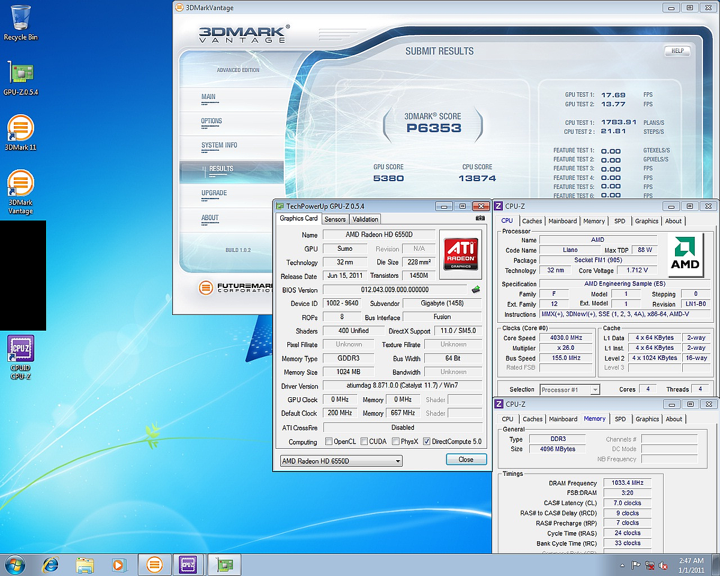Toggle the OpenCL checkbox in GPU-Z
The height and width of the screenshot is (576, 720).
(329, 442)
